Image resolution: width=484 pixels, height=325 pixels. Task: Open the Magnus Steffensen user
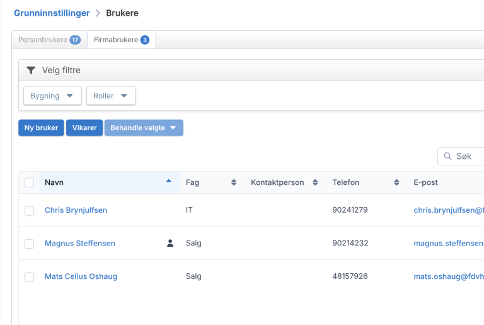pos(80,243)
